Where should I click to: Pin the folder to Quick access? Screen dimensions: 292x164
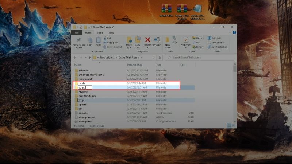click(x=78, y=43)
